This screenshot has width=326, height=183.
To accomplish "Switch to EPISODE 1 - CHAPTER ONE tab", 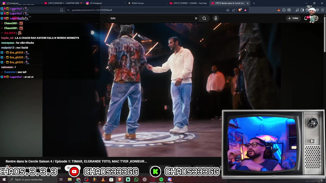I will [63, 3].
